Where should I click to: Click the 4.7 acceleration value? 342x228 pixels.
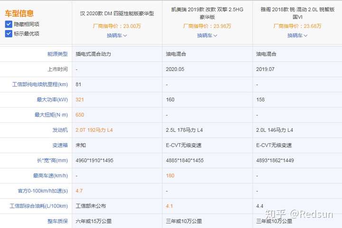[79, 191]
